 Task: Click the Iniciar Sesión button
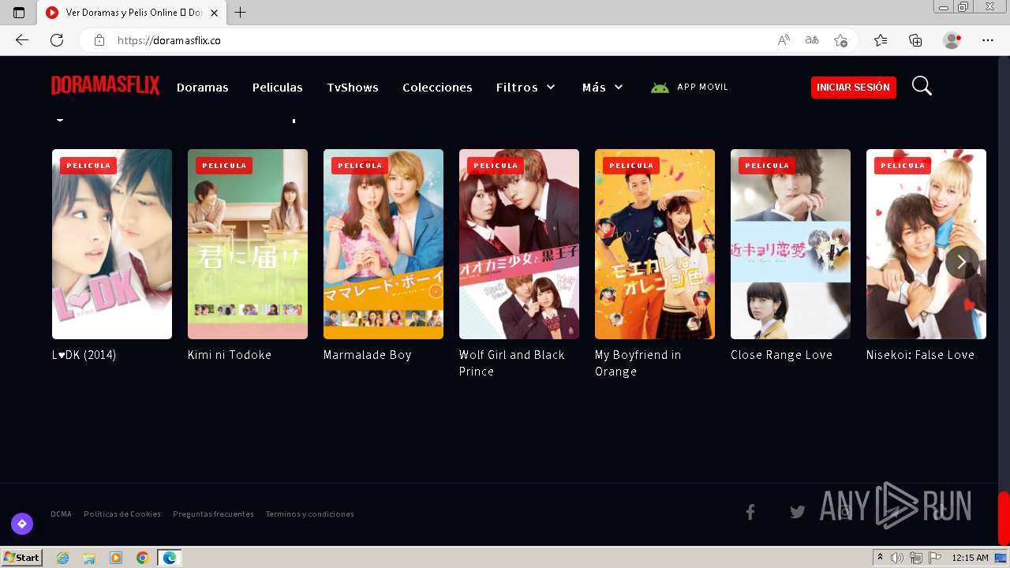[854, 88]
